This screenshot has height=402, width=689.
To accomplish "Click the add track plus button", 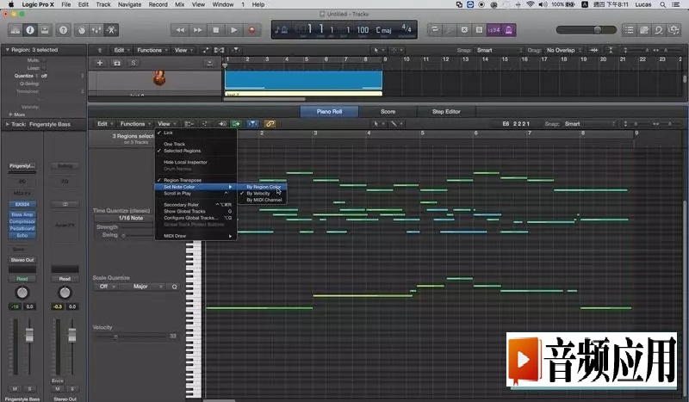I will pyautogui.click(x=100, y=63).
